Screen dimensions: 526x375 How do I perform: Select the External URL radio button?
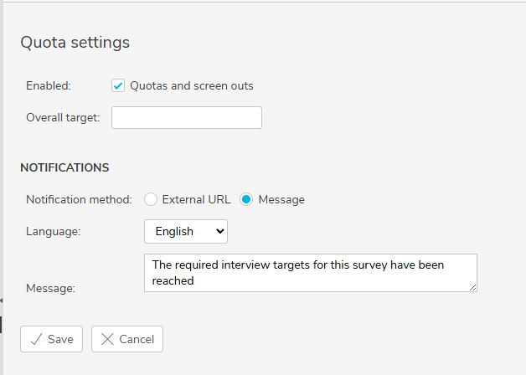pyautogui.click(x=151, y=199)
